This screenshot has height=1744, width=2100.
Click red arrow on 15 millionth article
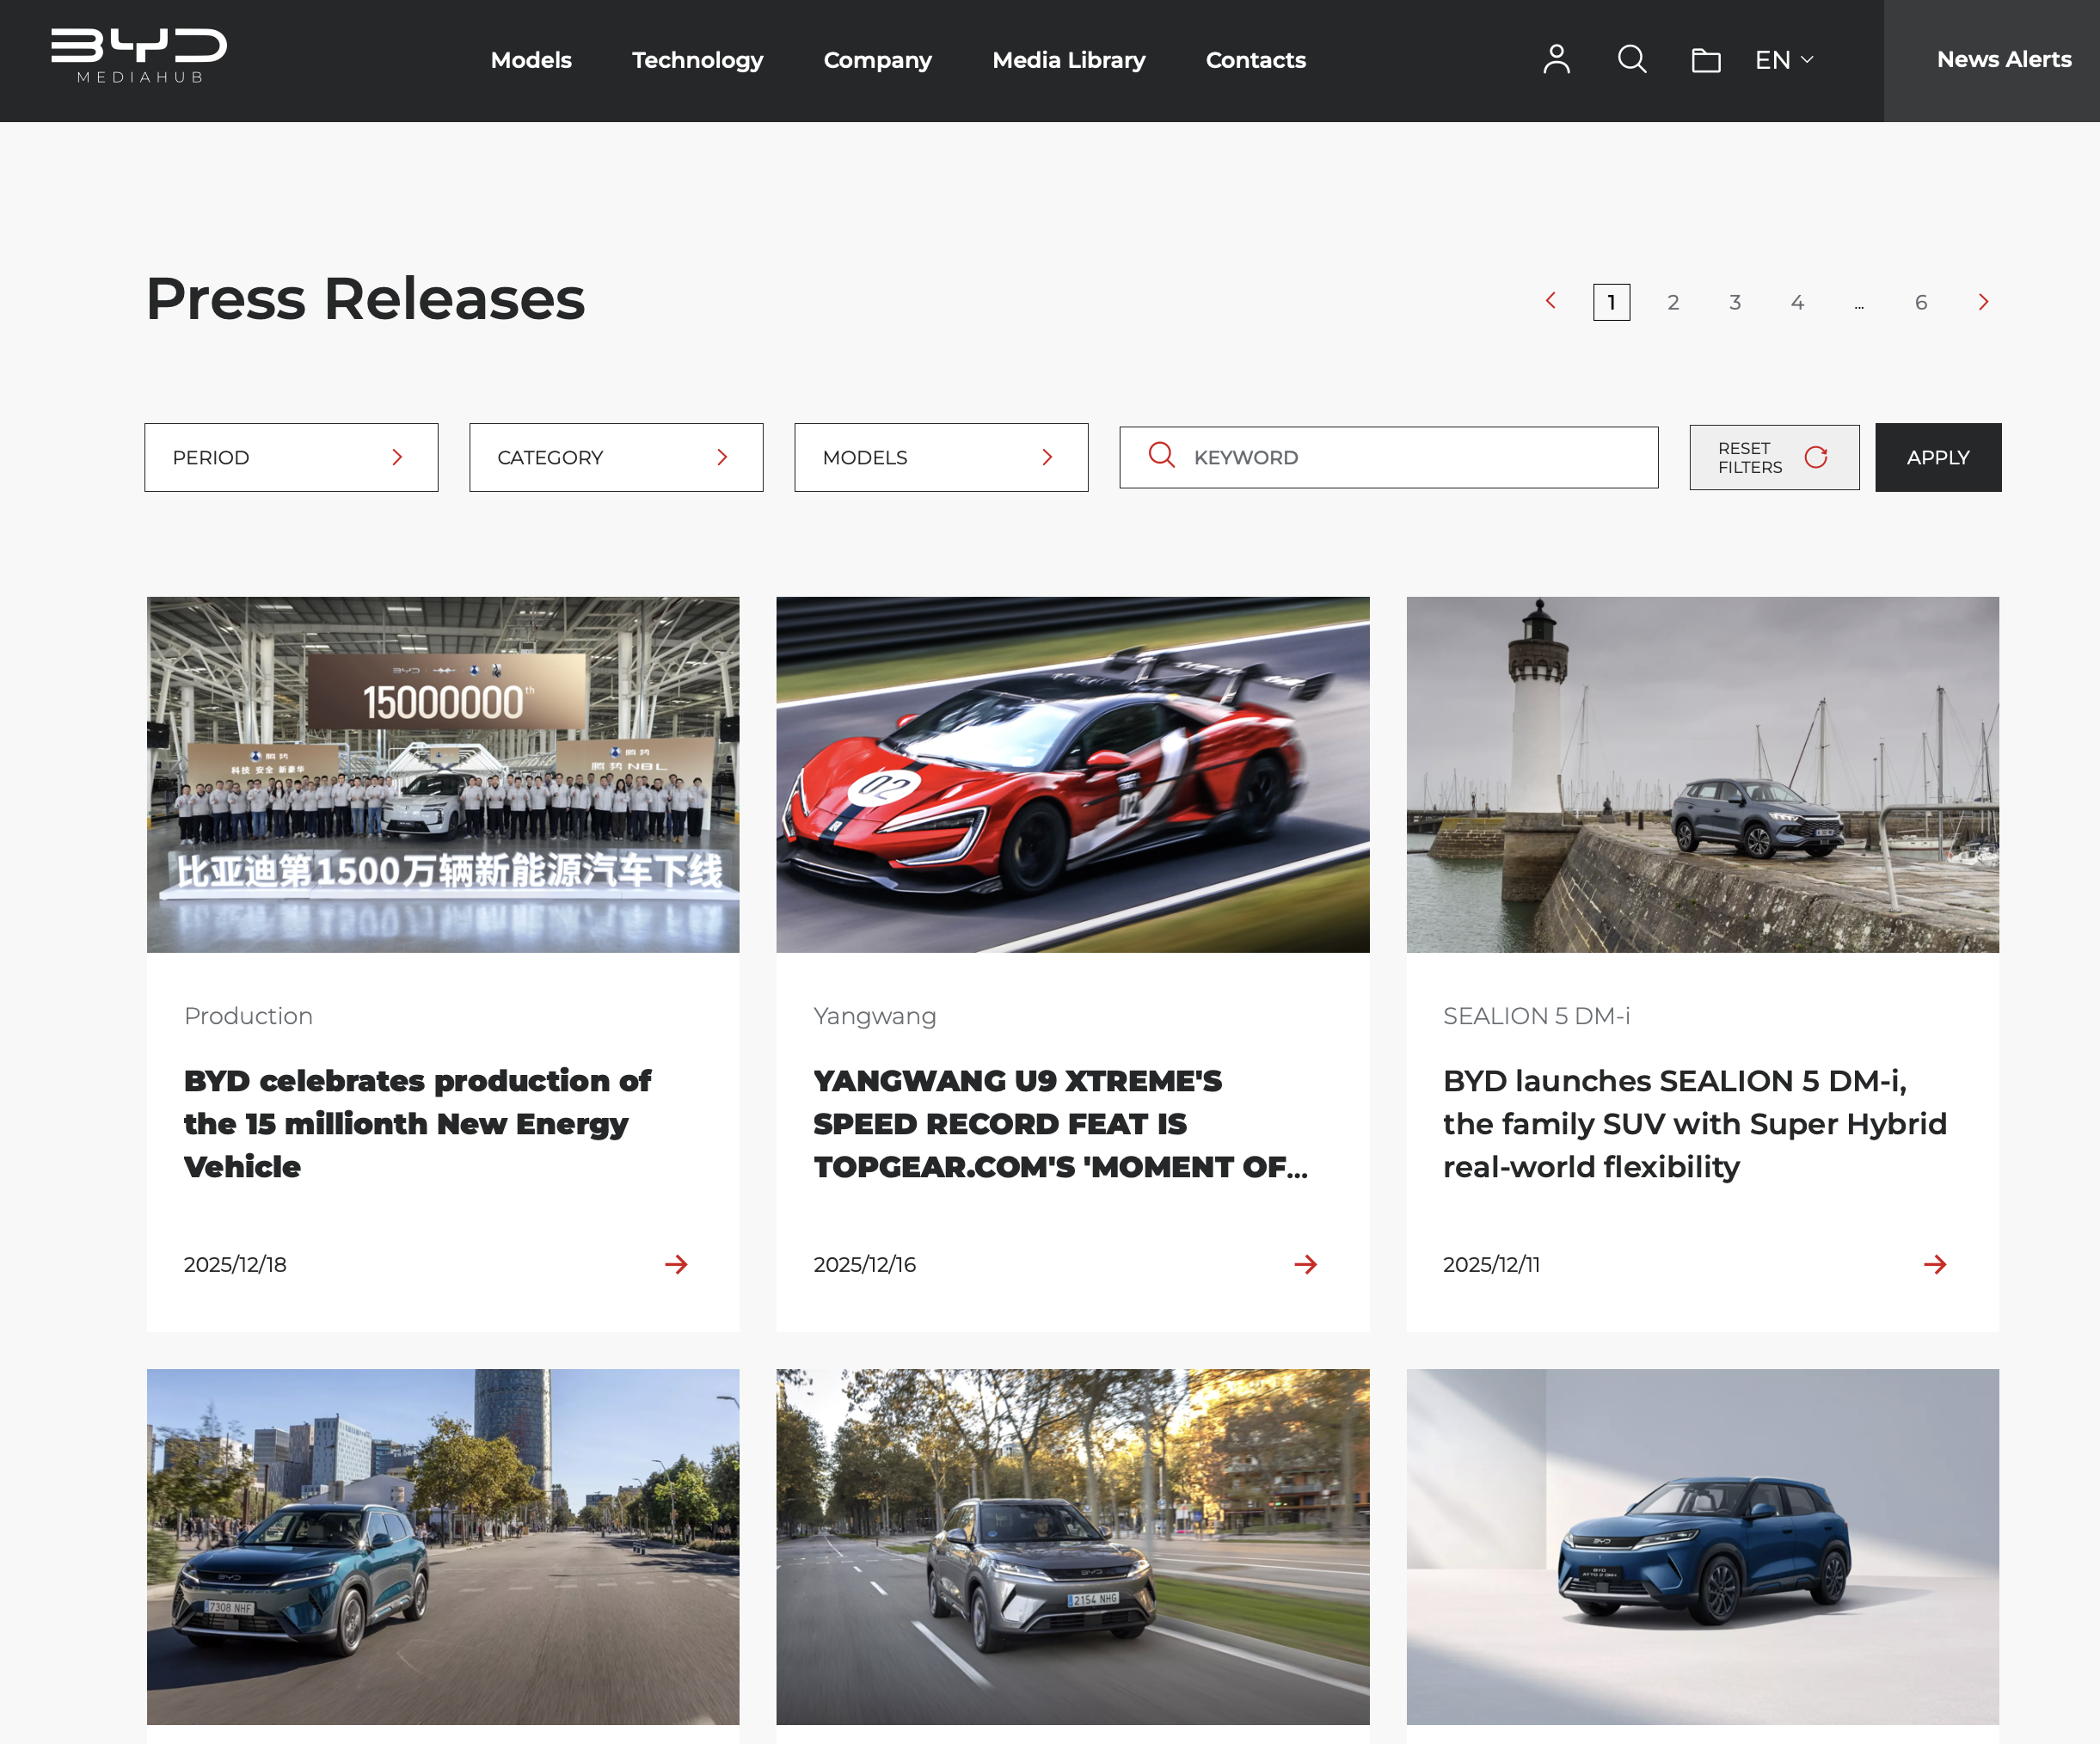click(676, 1264)
